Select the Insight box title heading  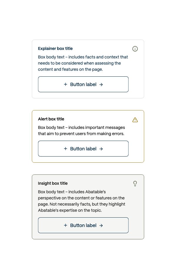coord(53,183)
